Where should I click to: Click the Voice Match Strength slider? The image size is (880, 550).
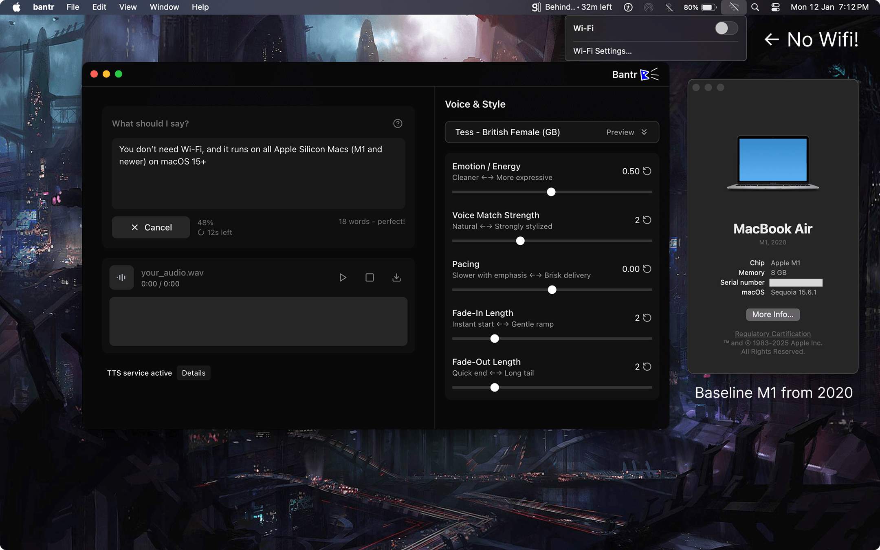tap(520, 241)
